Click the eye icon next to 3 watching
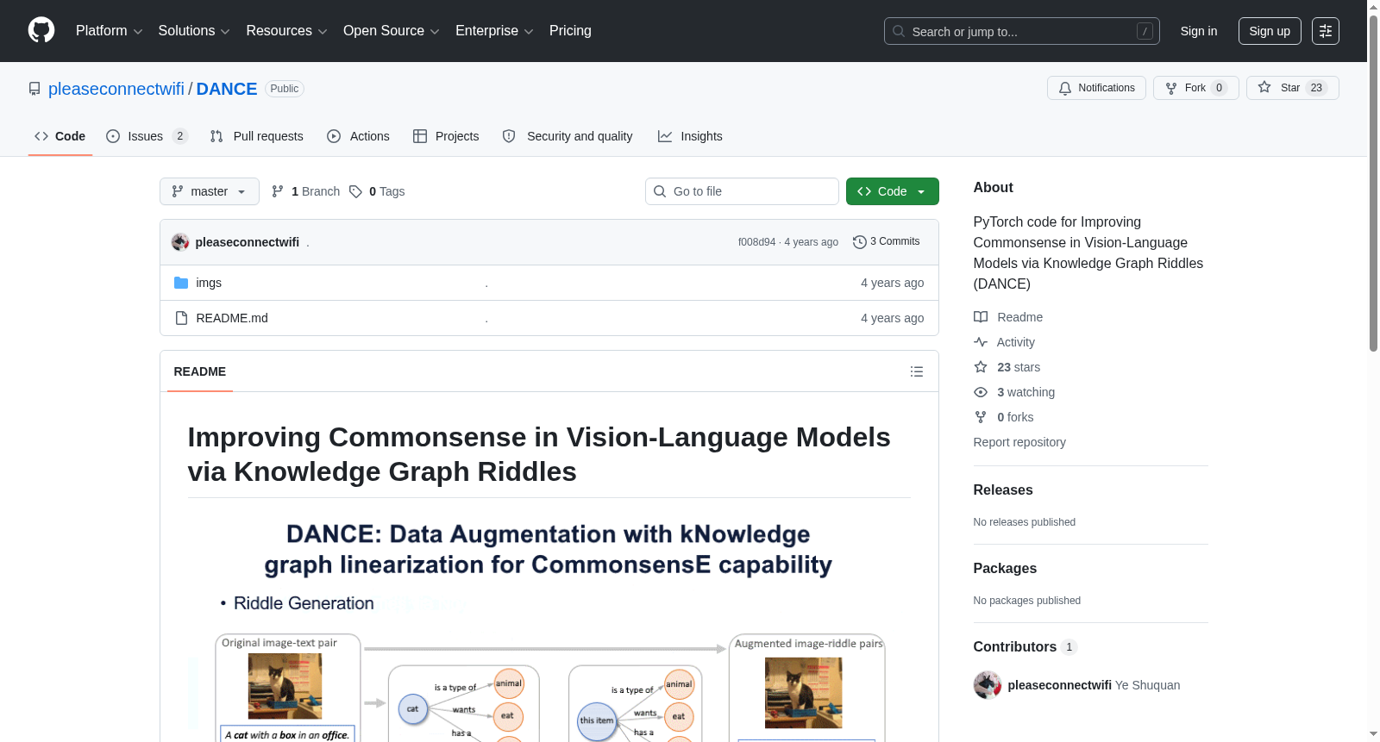This screenshot has width=1380, height=742. coord(981,392)
